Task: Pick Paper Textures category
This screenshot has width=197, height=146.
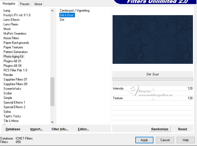Action: 13,47
